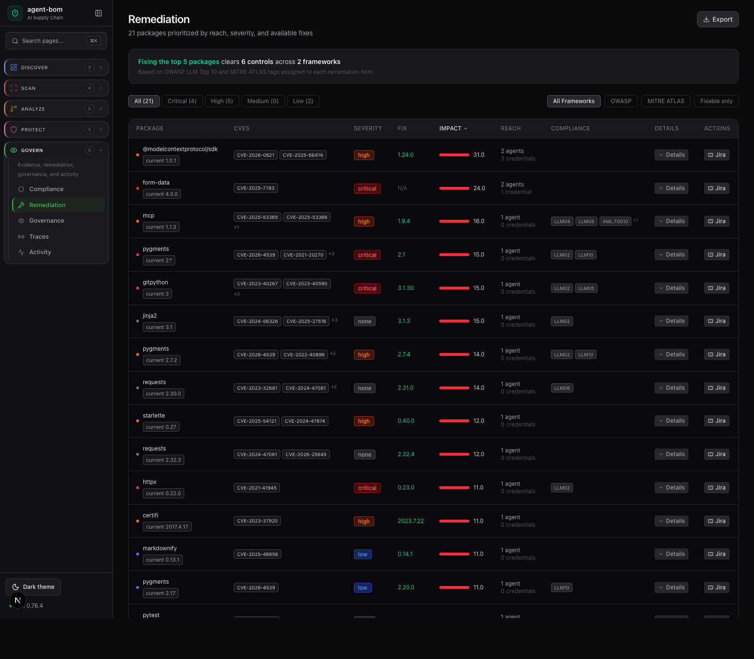Select the Scan section icon in sidebar
Screen dimensions: 754x659
[x=13, y=88]
